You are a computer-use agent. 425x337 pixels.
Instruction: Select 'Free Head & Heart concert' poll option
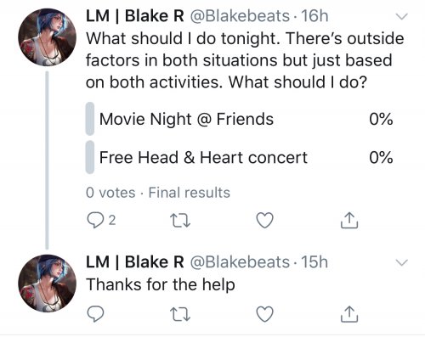point(240,157)
